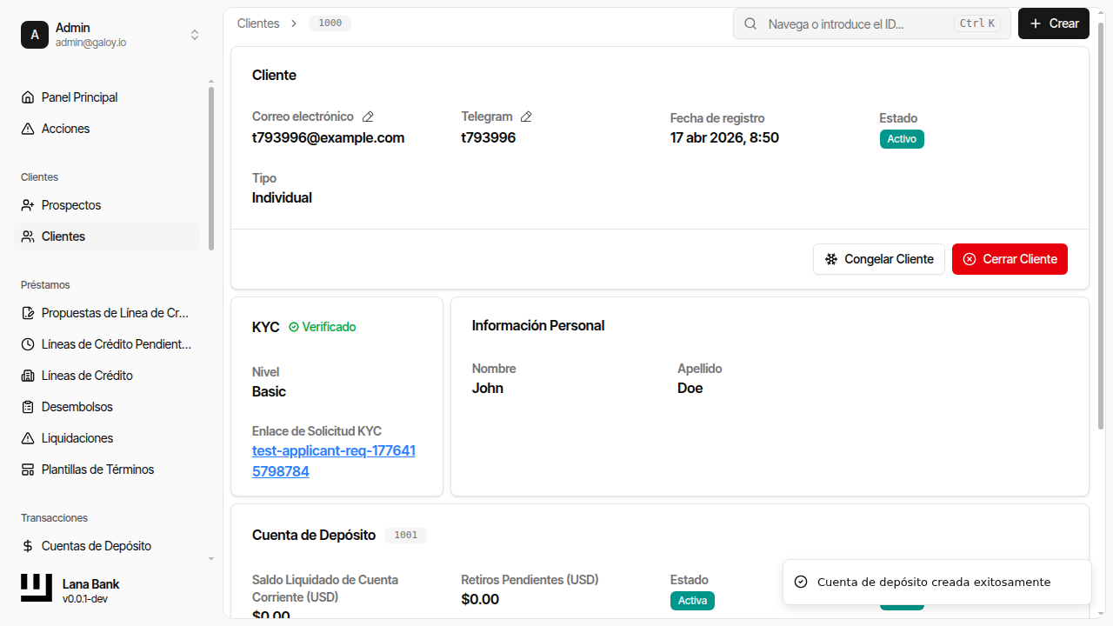
Task: Open Líneas de Crédito in sidebar
Action: [x=87, y=376]
